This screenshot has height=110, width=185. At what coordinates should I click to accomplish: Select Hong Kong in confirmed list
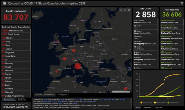pos(16,56)
